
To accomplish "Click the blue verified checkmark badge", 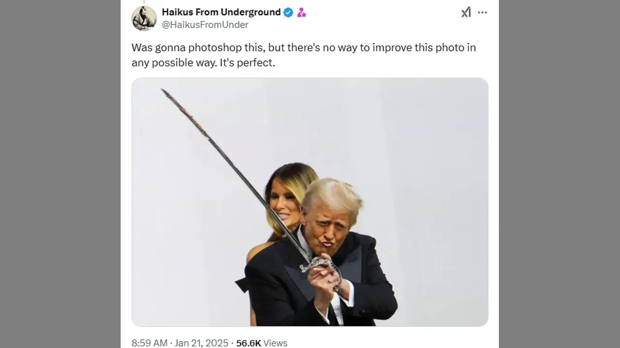I will [288, 13].
